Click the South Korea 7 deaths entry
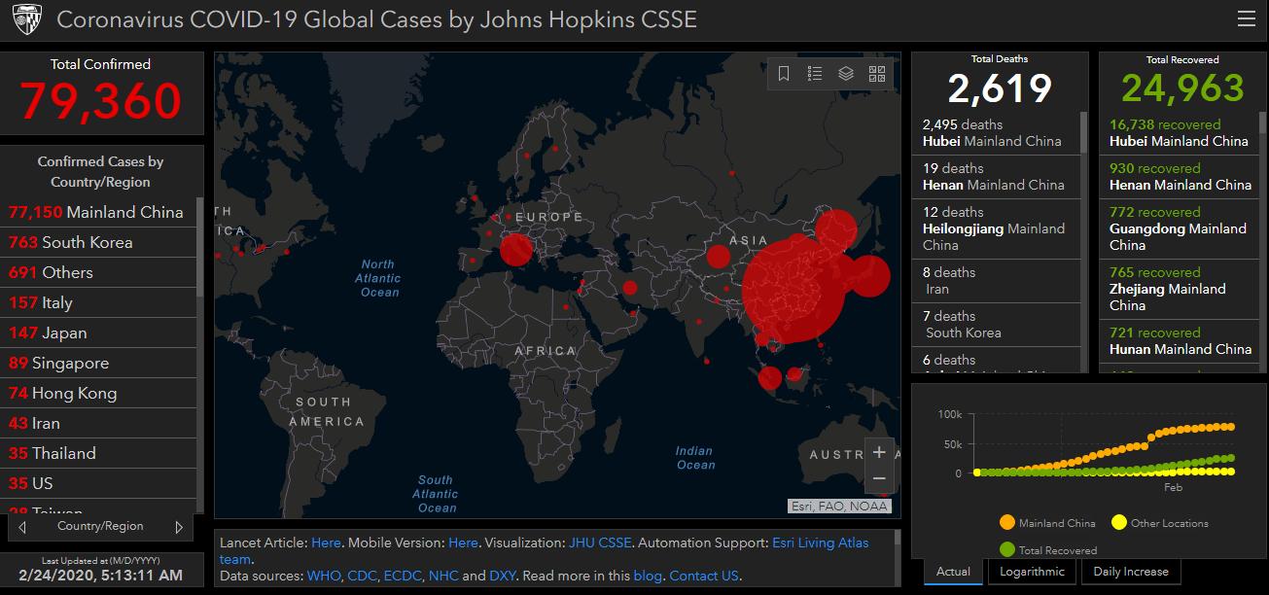This screenshot has height=595, width=1269. point(996,325)
